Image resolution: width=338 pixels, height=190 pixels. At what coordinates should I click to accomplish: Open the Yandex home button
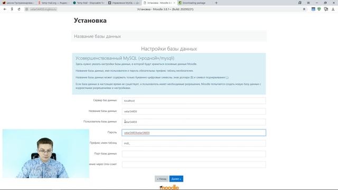click(x=12, y=9)
